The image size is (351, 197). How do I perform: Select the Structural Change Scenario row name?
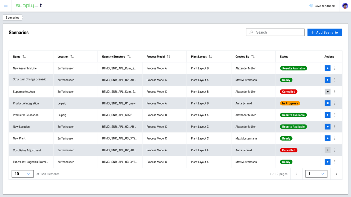pyautogui.click(x=30, y=79)
